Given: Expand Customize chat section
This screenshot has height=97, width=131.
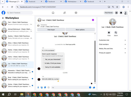Looking at the screenshot, I should [112, 40].
